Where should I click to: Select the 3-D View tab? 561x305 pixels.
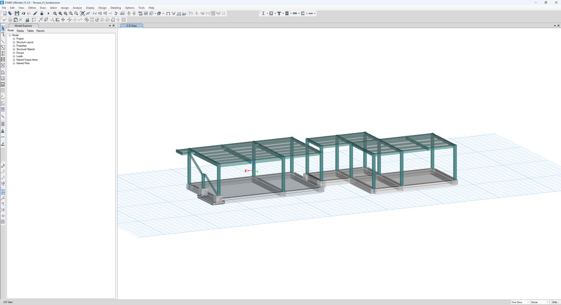131,26
